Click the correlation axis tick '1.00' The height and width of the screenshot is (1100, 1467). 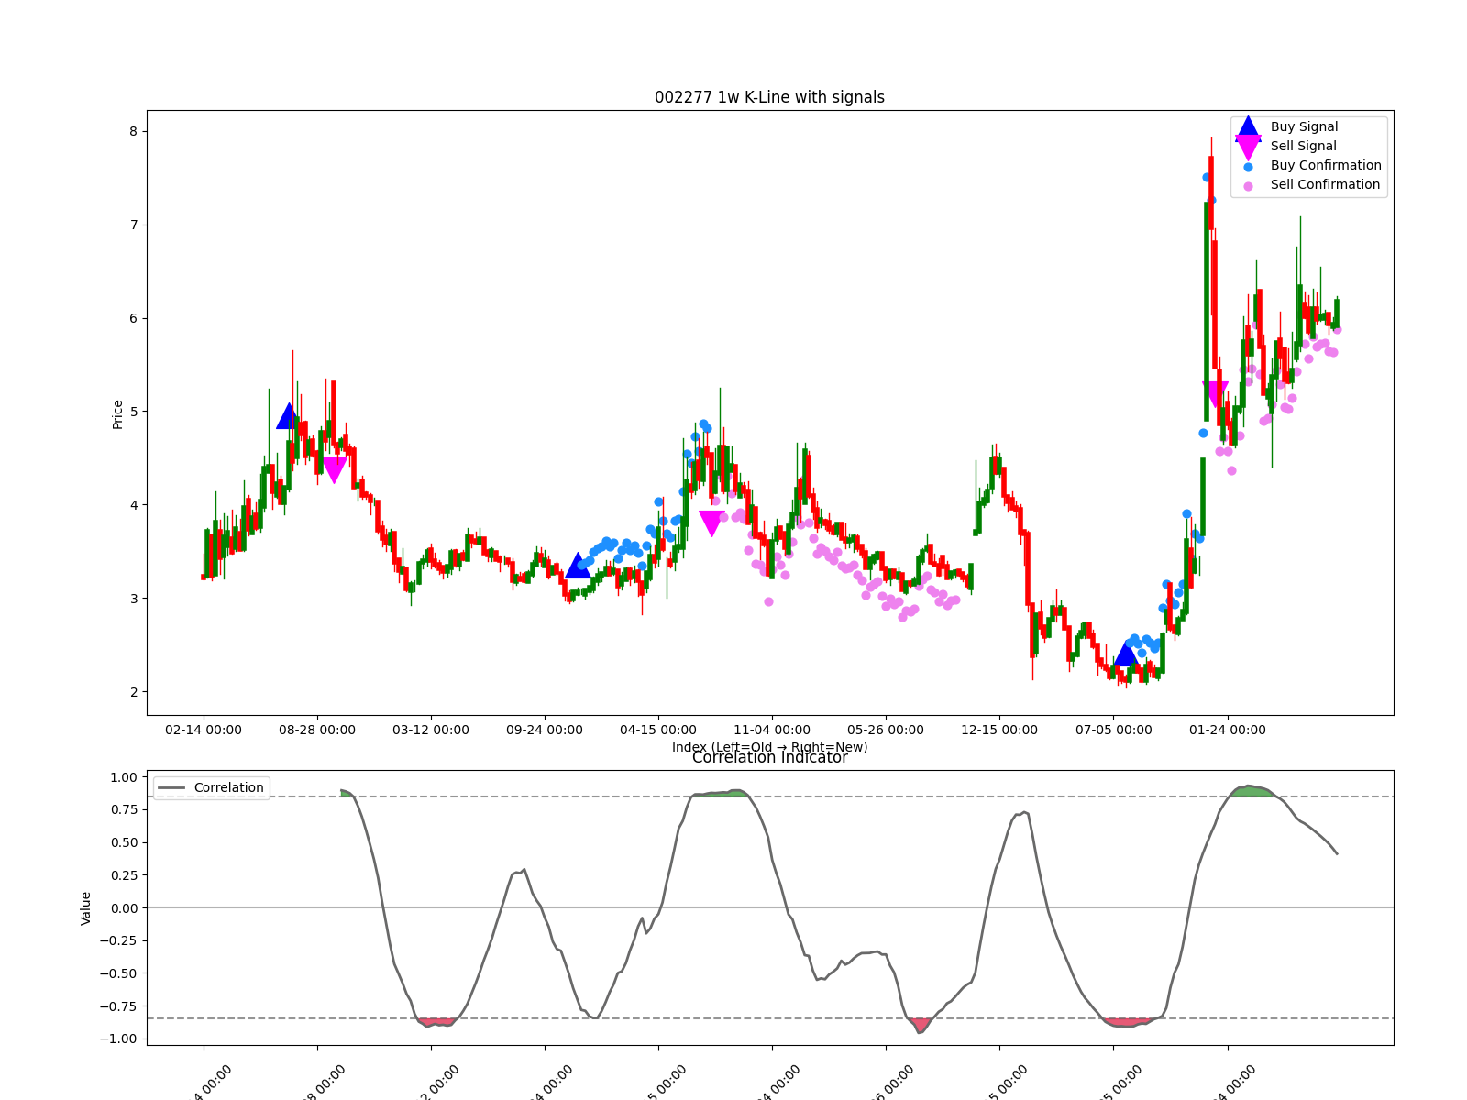123,777
